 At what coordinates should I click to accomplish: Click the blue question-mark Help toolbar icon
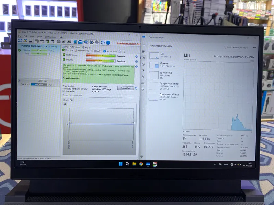[x=103, y=42]
